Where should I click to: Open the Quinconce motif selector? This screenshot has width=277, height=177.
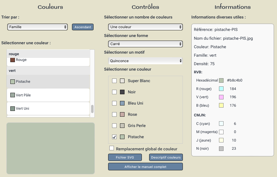pyautogui.click(x=145, y=61)
